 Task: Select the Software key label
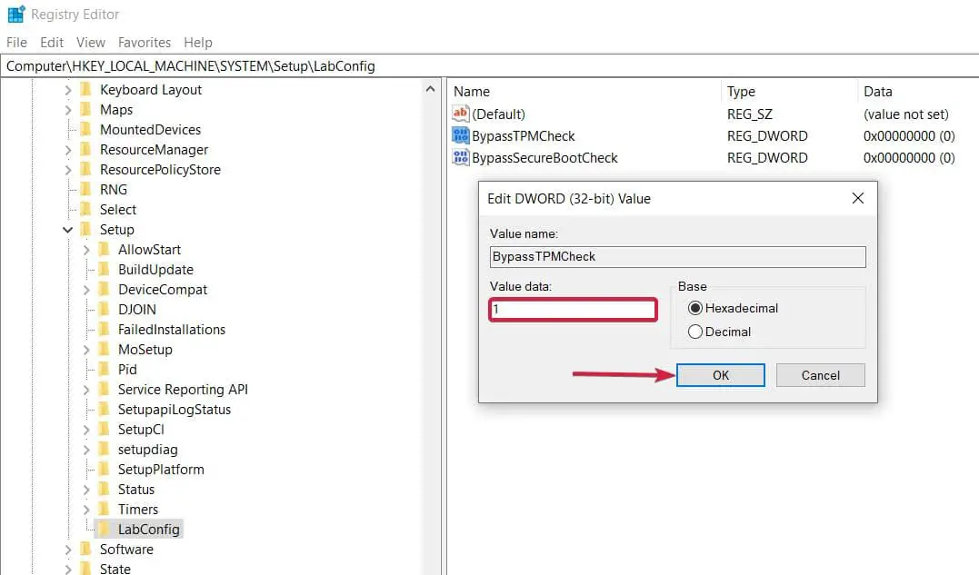(x=126, y=549)
